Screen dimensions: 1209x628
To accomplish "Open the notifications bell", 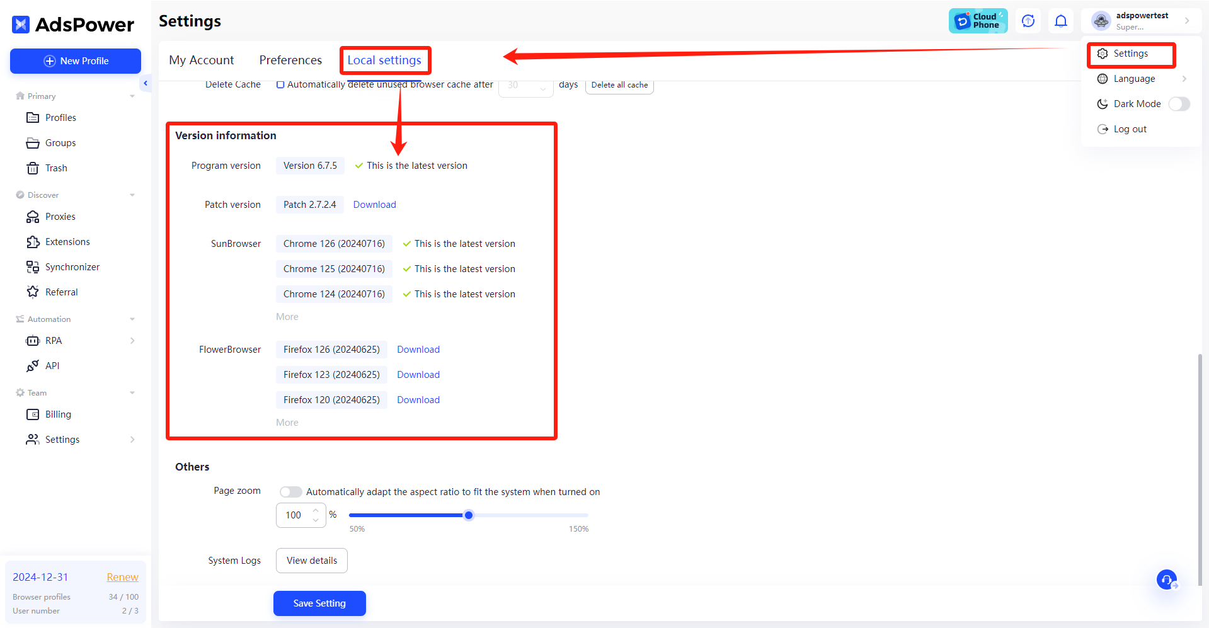I will point(1061,21).
